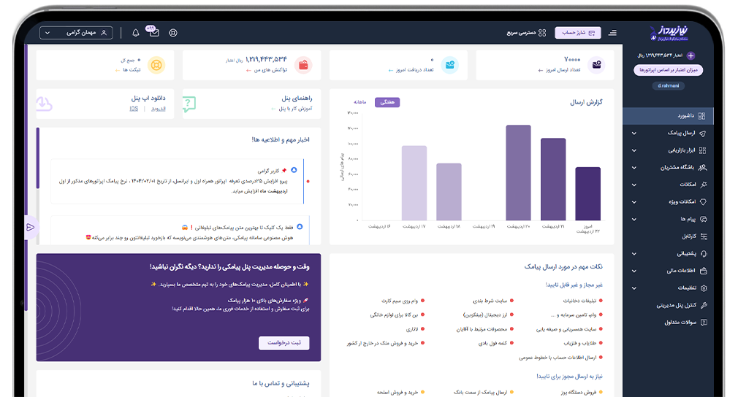Screen dimensions: 738x397
Task: Switch the send report chart to هفتگی
Action: [x=387, y=102]
